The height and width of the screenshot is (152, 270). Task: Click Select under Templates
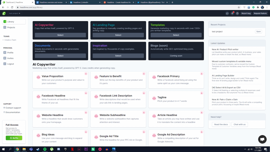176,35
